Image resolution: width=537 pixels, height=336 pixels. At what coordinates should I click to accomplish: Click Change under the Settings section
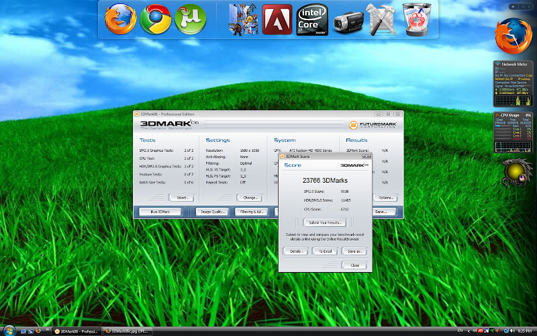click(250, 198)
